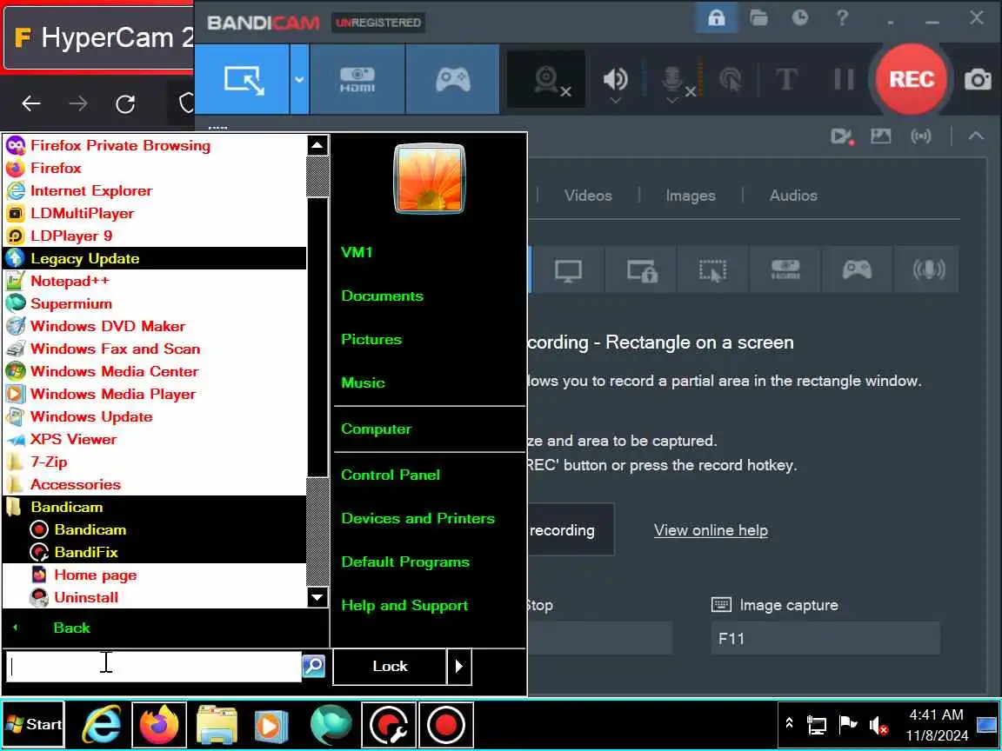Open Windows Media Player taskbar icon

(x=271, y=725)
